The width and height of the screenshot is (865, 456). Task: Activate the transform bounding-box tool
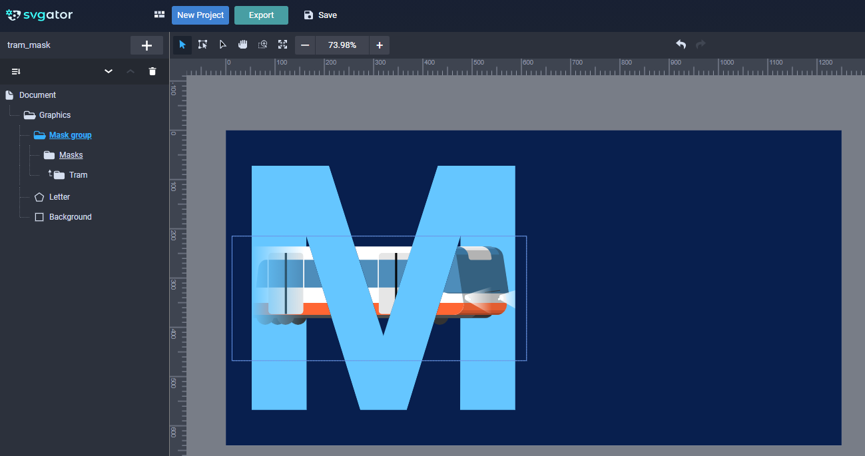pyautogui.click(x=202, y=45)
